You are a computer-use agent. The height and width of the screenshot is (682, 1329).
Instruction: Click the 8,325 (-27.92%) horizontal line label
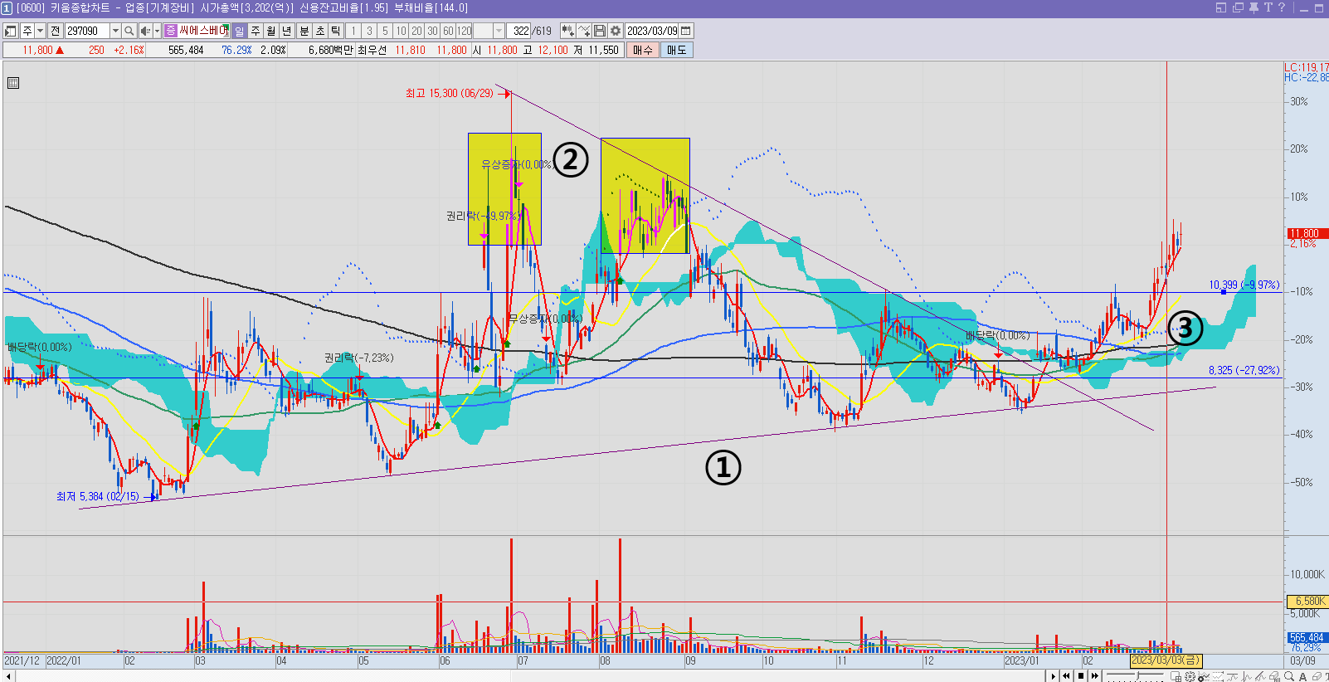pos(1244,370)
